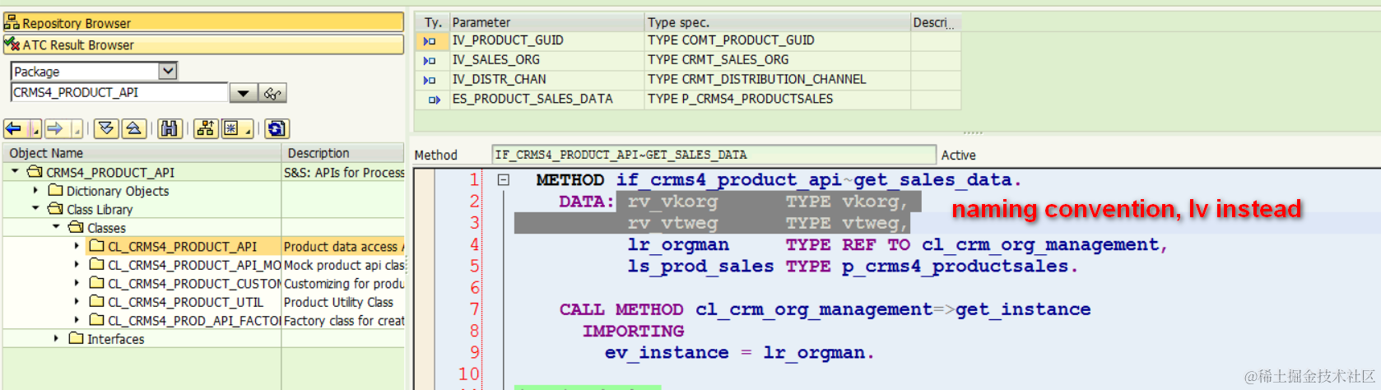Open ATC Result Browser panel
The height and width of the screenshot is (390, 1381).
pos(203,44)
